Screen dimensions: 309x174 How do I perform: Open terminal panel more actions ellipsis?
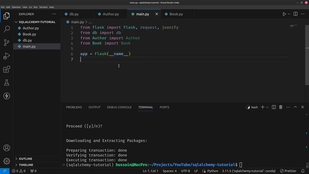pyautogui.click(x=288, y=107)
